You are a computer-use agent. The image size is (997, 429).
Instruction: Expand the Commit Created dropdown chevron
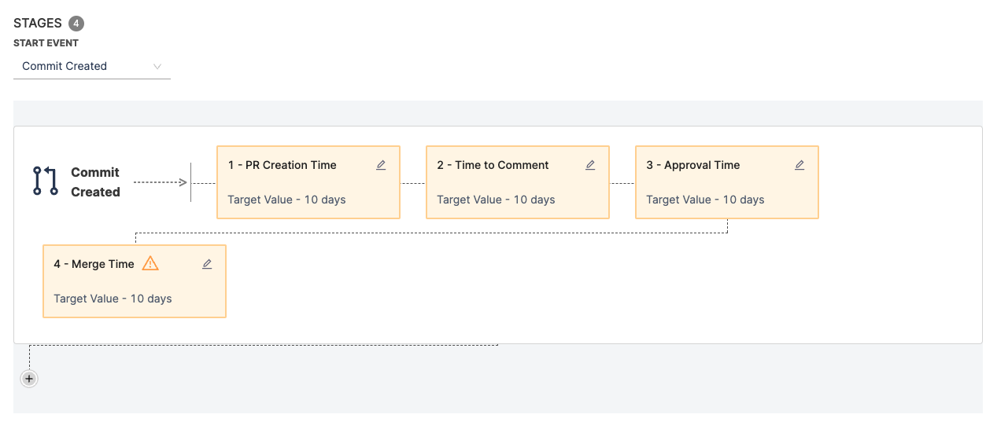click(157, 66)
